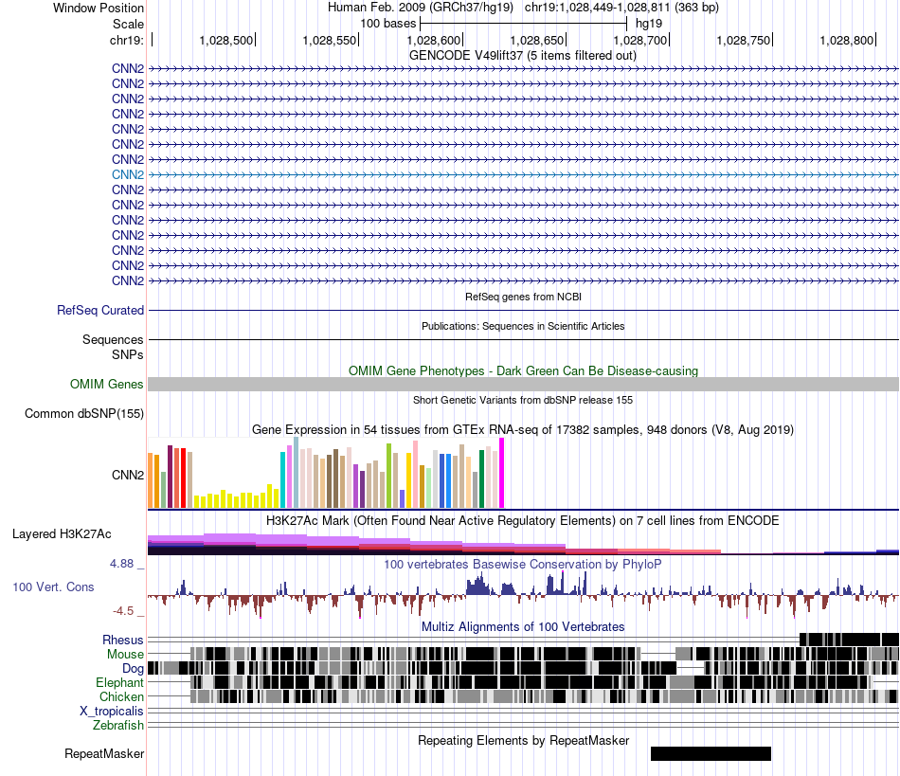900x776 pixels.
Task: Click the RepeatMasker track label
Action: click(x=104, y=753)
